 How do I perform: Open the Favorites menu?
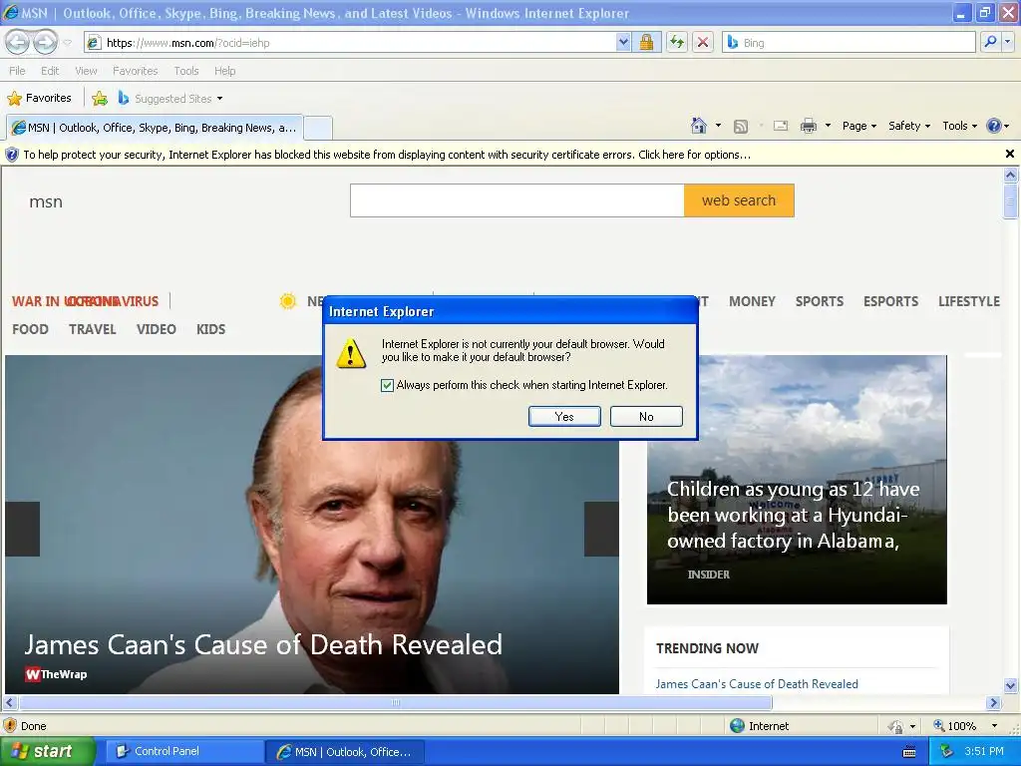pyautogui.click(x=135, y=71)
